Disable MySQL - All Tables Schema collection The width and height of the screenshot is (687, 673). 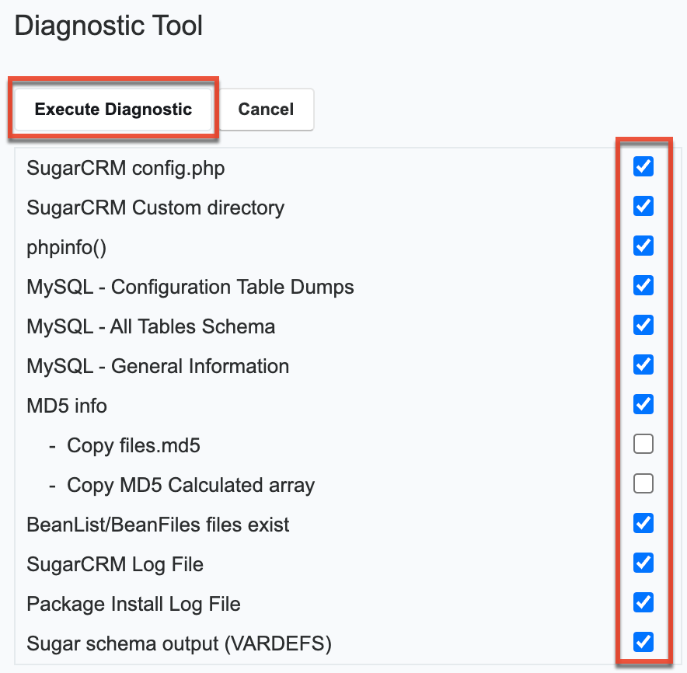pyautogui.click(x=643, y=325)
